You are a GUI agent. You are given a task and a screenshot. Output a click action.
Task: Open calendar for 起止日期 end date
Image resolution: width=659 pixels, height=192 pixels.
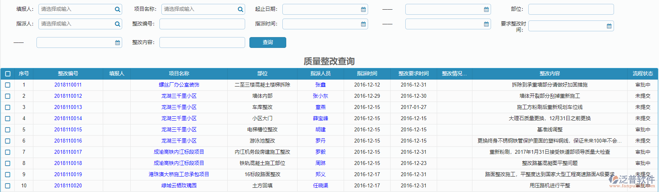point(486,9)
